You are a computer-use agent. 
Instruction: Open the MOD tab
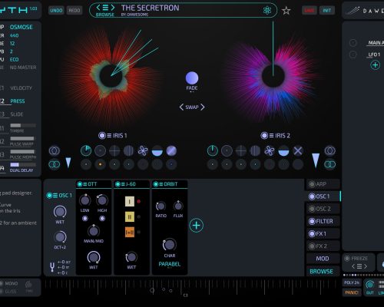pyautogui.click(x=323, y=259)
